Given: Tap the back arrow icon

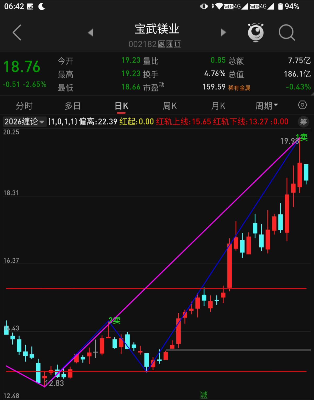Looking at the screenshot, I should 17,33.
